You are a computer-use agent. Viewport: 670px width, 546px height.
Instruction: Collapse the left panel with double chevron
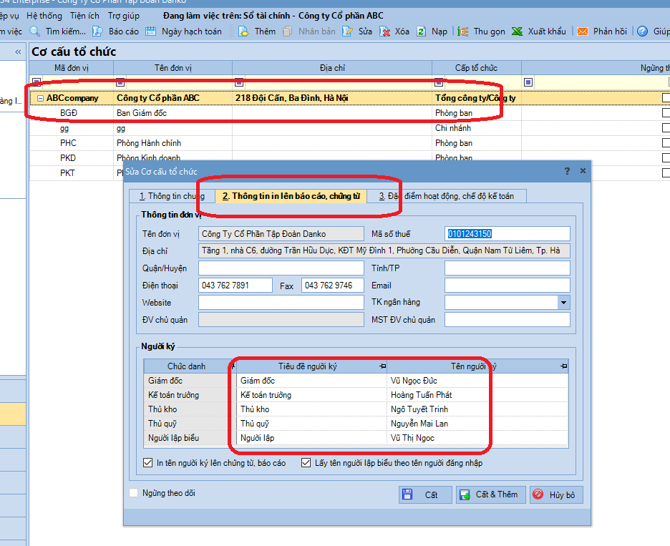tap(18, 52)
